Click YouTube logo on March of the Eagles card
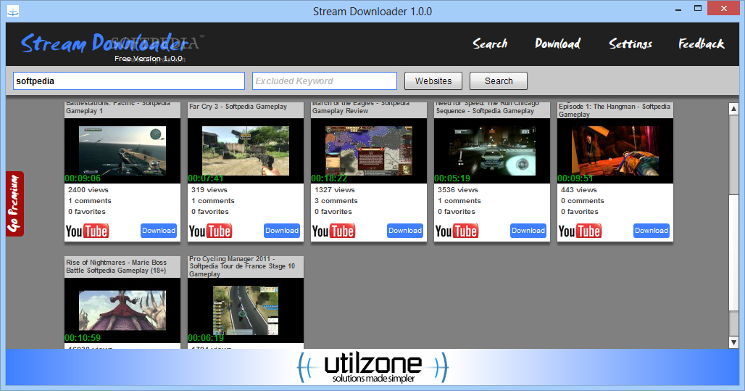This screenshot has width=745, height=391. (333, 231)
